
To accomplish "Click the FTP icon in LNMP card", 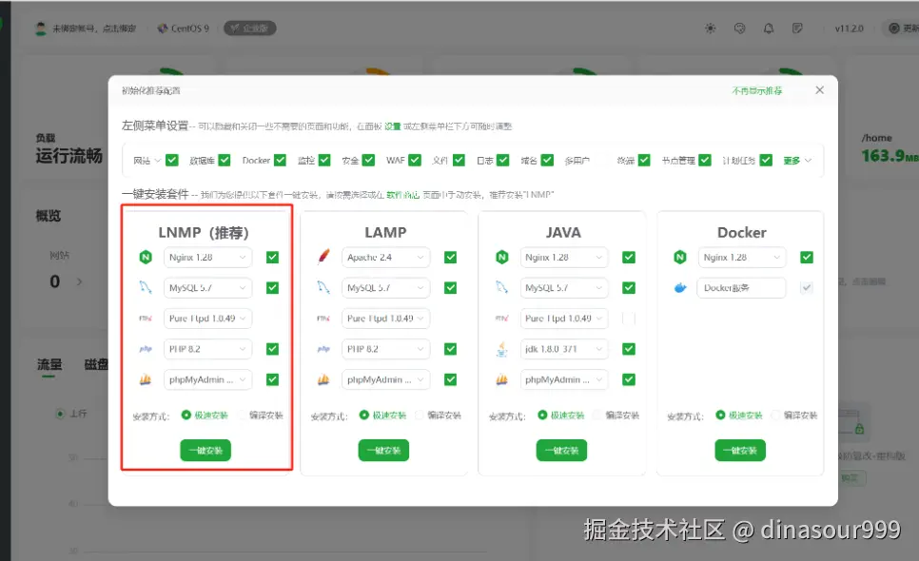I will 146,319.
